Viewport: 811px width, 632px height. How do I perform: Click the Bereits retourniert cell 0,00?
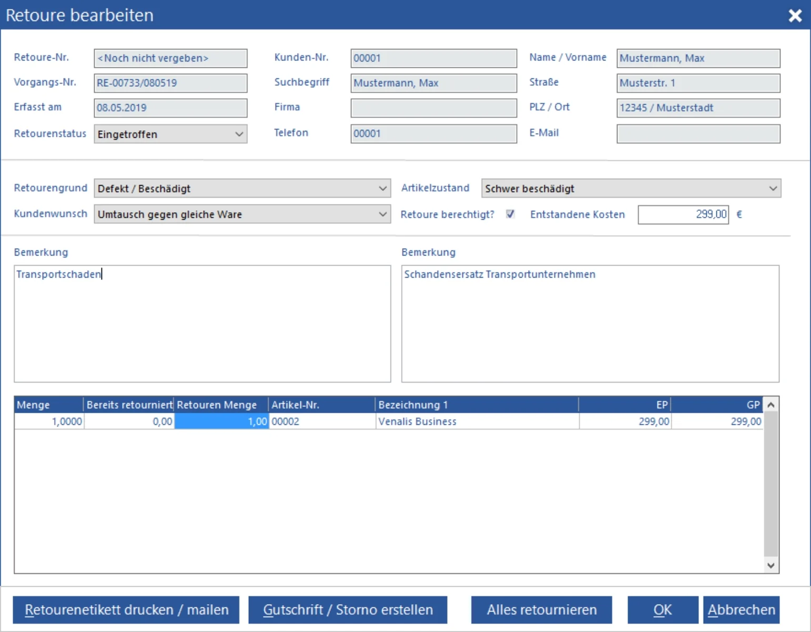129,421
